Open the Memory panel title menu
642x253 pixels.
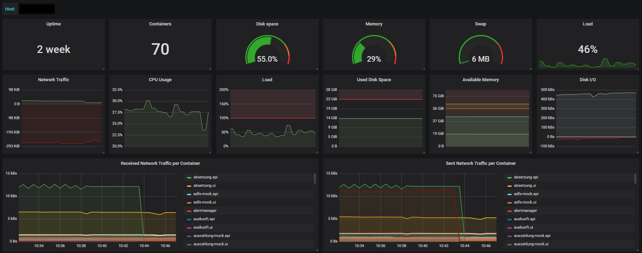(x=374, y=24)
